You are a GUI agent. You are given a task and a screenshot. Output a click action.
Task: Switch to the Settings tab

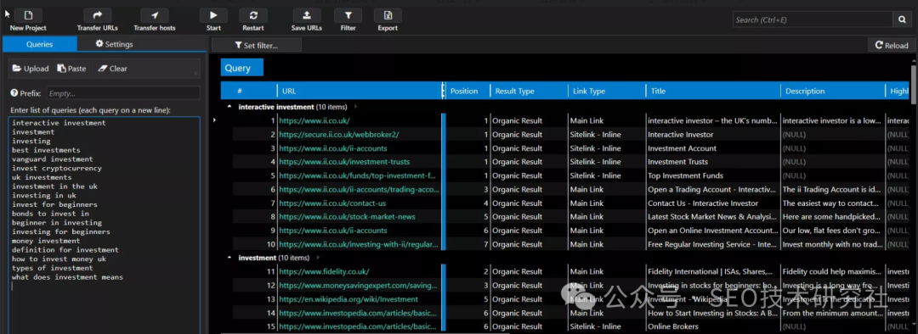[114, 44]
